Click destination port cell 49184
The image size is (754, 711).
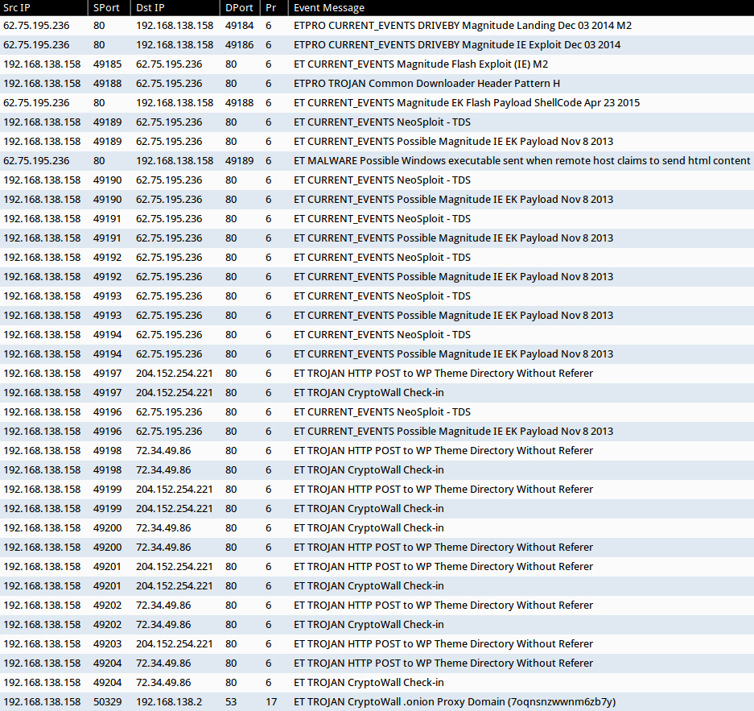[x=239, y=26]
